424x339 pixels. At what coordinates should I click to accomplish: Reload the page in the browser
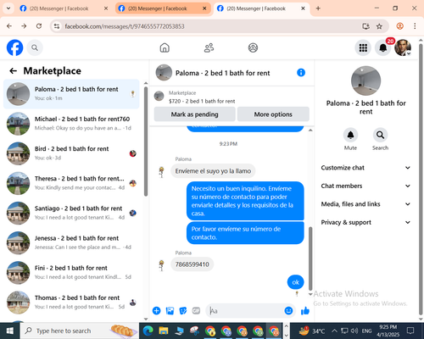pos(39,26)
